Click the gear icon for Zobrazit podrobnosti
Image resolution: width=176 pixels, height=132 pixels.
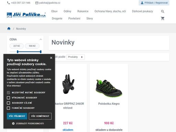(13, 123)
